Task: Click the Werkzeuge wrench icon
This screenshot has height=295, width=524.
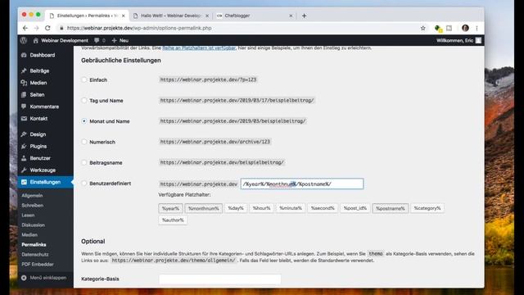Action: (24, 170)
